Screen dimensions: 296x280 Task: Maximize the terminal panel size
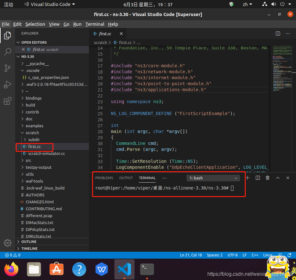[x=278, y=178]
